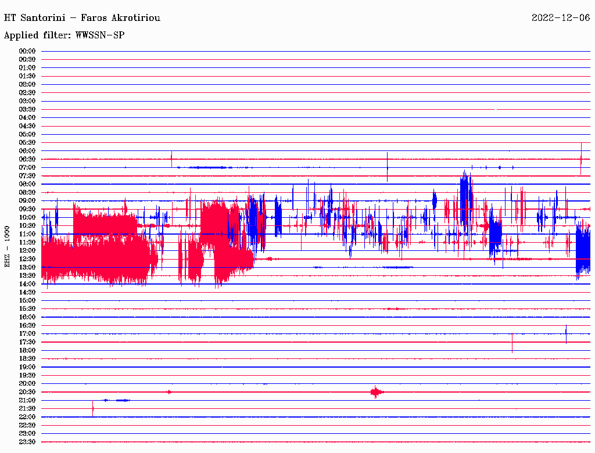
Task: Select the 18:00 time label
Action: 27,351
